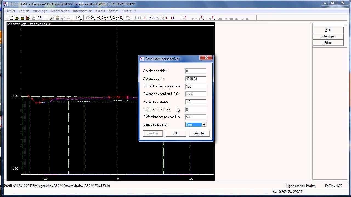Screen dimensions: 351x197
Task: Click Ok in Calcul des perspectives dialog
Action: 176,133
